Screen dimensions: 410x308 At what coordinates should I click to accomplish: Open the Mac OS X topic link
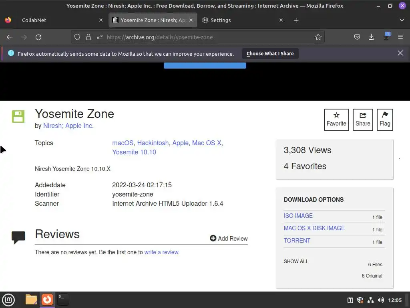click(x=207, y=143)
